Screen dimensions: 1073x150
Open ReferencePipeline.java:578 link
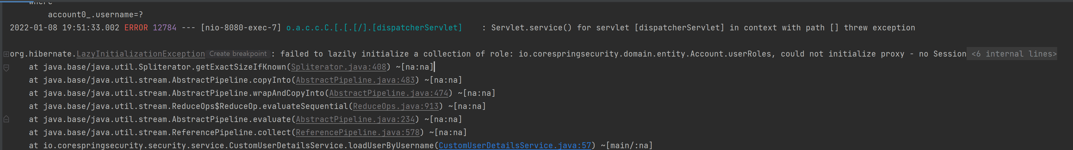click(357, 132)
